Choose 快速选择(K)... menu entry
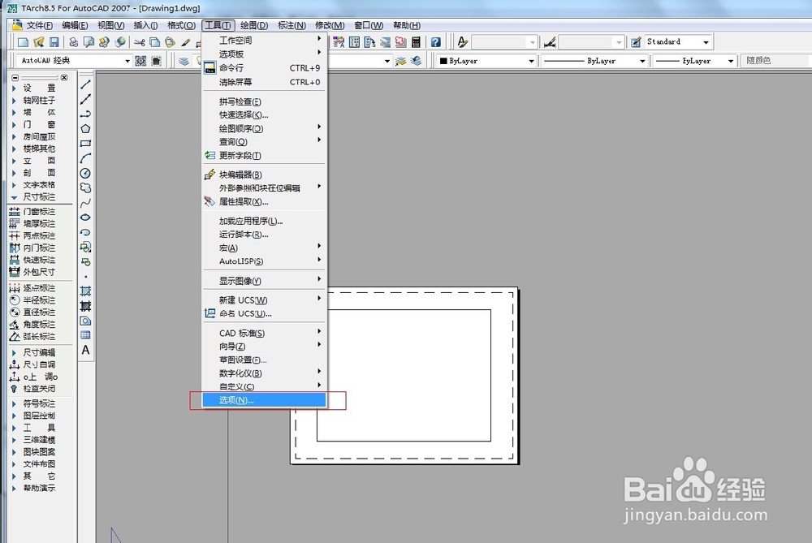This screenshot has height=543, width=812. point(264,115)
